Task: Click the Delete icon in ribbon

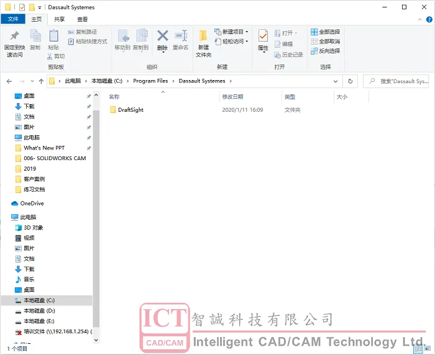Action: pos(162,40)
